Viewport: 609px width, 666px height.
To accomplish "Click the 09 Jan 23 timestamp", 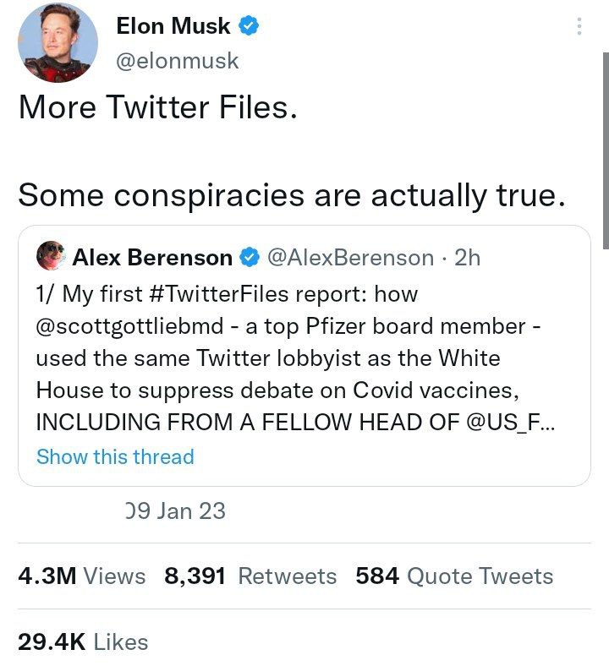I will click(x=174, y=510).
